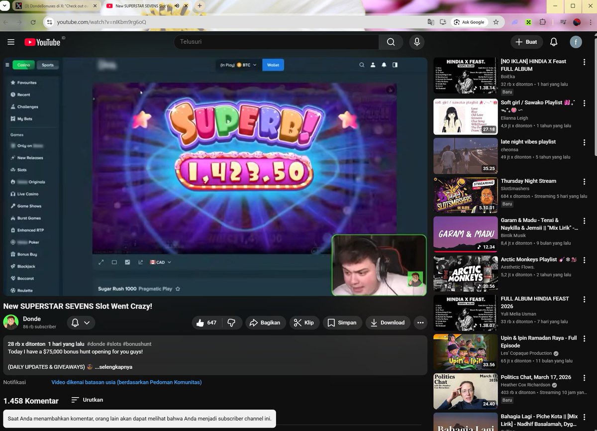Image resolution: width=597 pixels, height=431 pixels.
Task: Click the video title New SUPERSTAR SEVENS
Action: coord(78,306)
